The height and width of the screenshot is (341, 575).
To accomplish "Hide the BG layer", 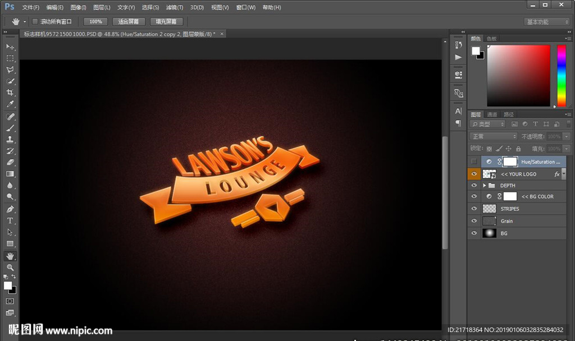I will 474,233.
